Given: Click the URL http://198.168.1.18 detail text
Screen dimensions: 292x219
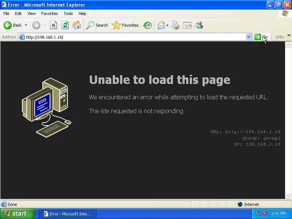Looking at the screenshot, I should point(245,132).
